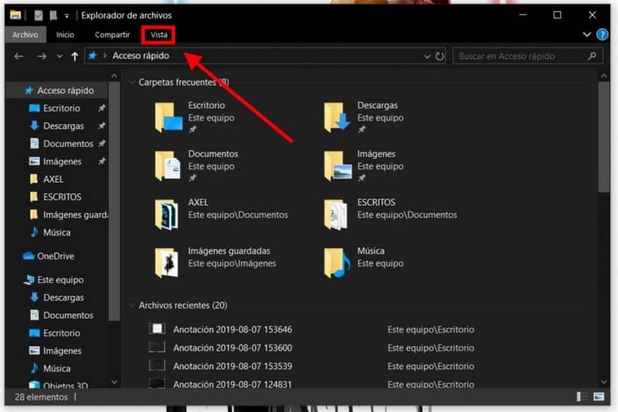Click the Explorer folder icon in title bar

coord(15,15)
